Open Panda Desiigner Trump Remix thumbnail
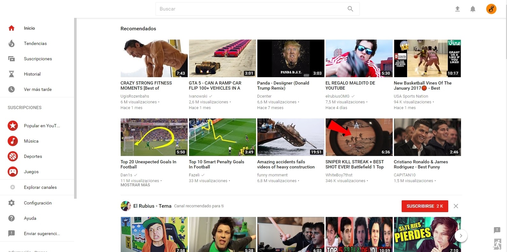Viewport: 507px width, 252px height. (x=291, y=58)
